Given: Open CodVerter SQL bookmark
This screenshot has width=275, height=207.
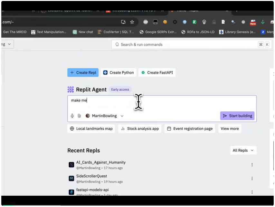Looking at the screenshot, I should [x=116, y=32].
